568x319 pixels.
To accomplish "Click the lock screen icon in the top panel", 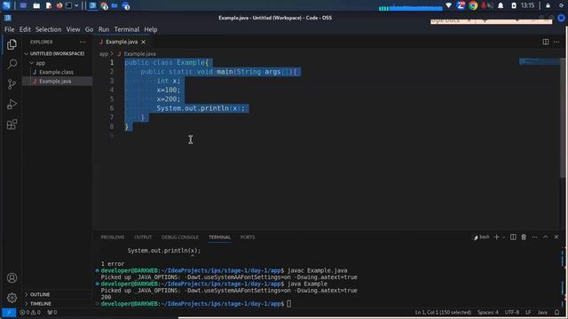I will coord(548,5).
